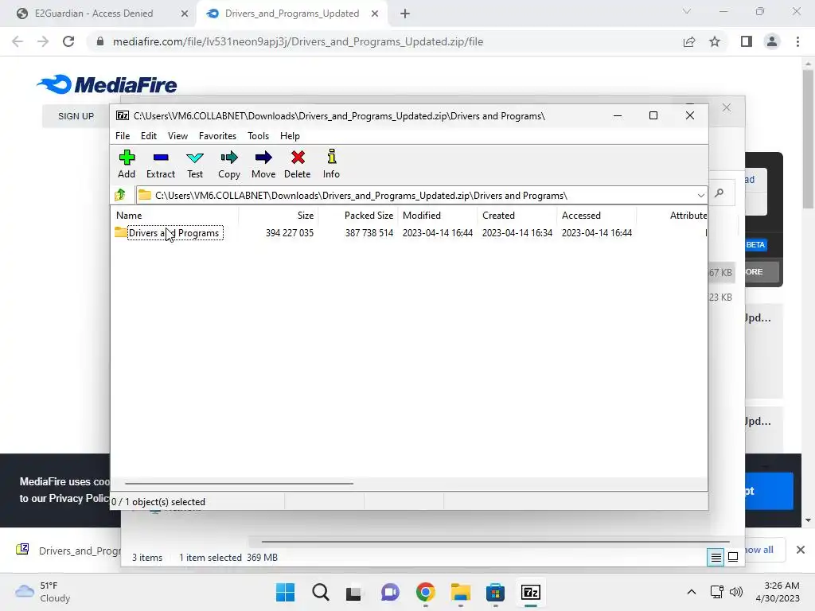The width and height of the screenshot is (815, 611).
Task: Switch to Chrome on the taskbar
Action: click(425, 592)
